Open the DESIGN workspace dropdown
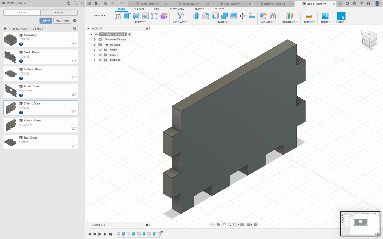The image size is (383, 239). pyautogui.click(x=99, y=16)
